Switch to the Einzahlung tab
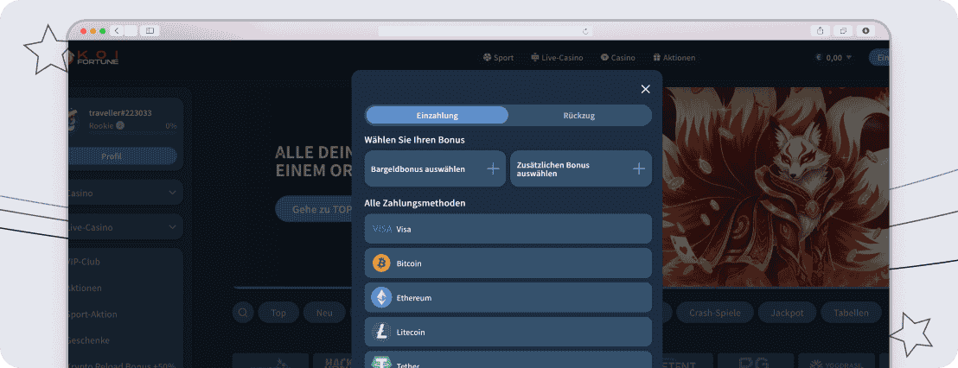 click(437, 116)
